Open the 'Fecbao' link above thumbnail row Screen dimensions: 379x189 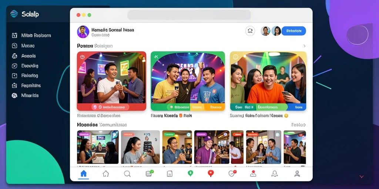(299, 125)
